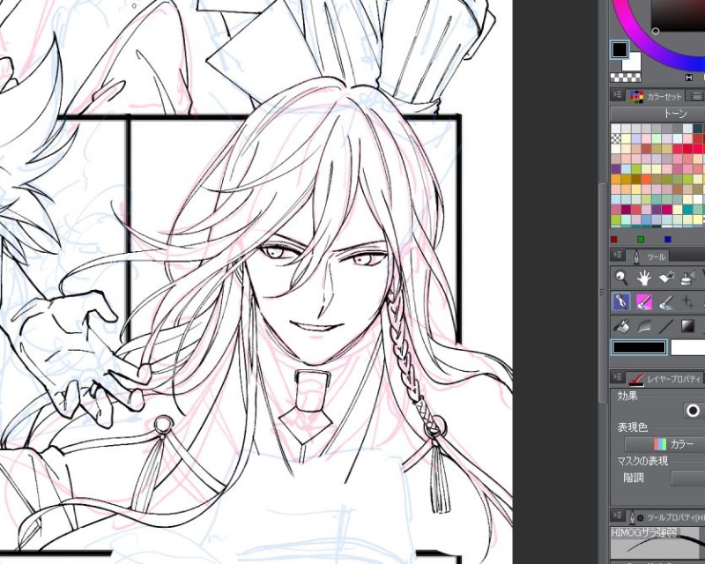The width and height of the screenshot is (705, 564).
Task: Switch to the レイヤープロパティ tab
Action: [665, 379]
